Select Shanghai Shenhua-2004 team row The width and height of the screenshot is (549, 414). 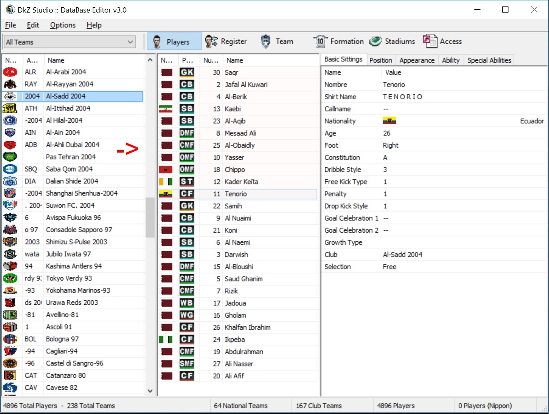[x=73, y=193]
